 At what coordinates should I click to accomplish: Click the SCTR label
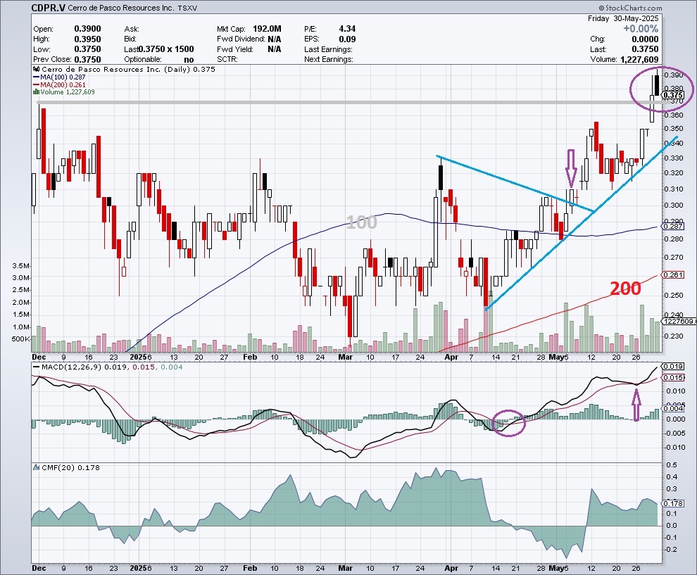click(x=227, y=60)
